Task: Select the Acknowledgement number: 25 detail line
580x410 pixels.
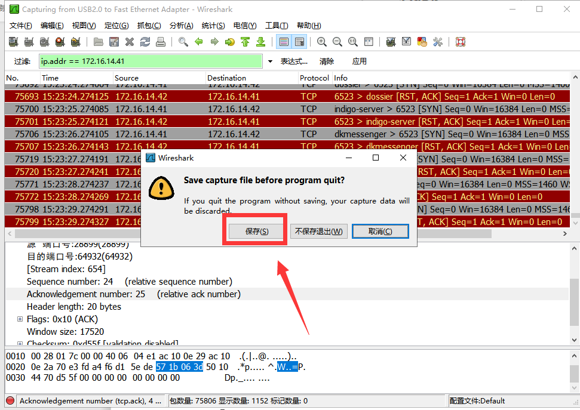Action: [287, 294]
